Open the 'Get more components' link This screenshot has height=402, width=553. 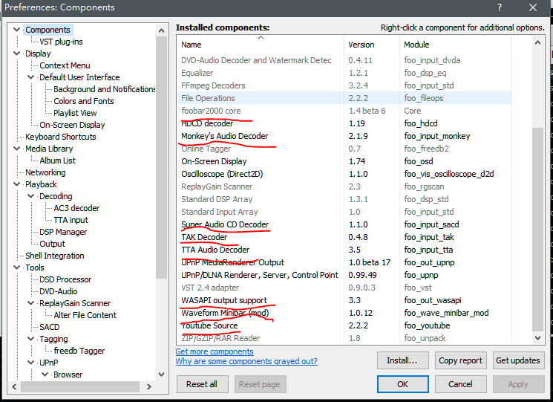tap(214, 351)
